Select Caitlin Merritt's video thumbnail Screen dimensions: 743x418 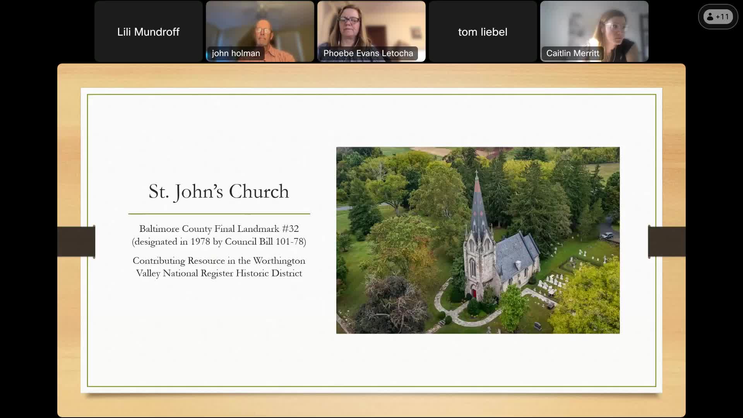point(594,27)
